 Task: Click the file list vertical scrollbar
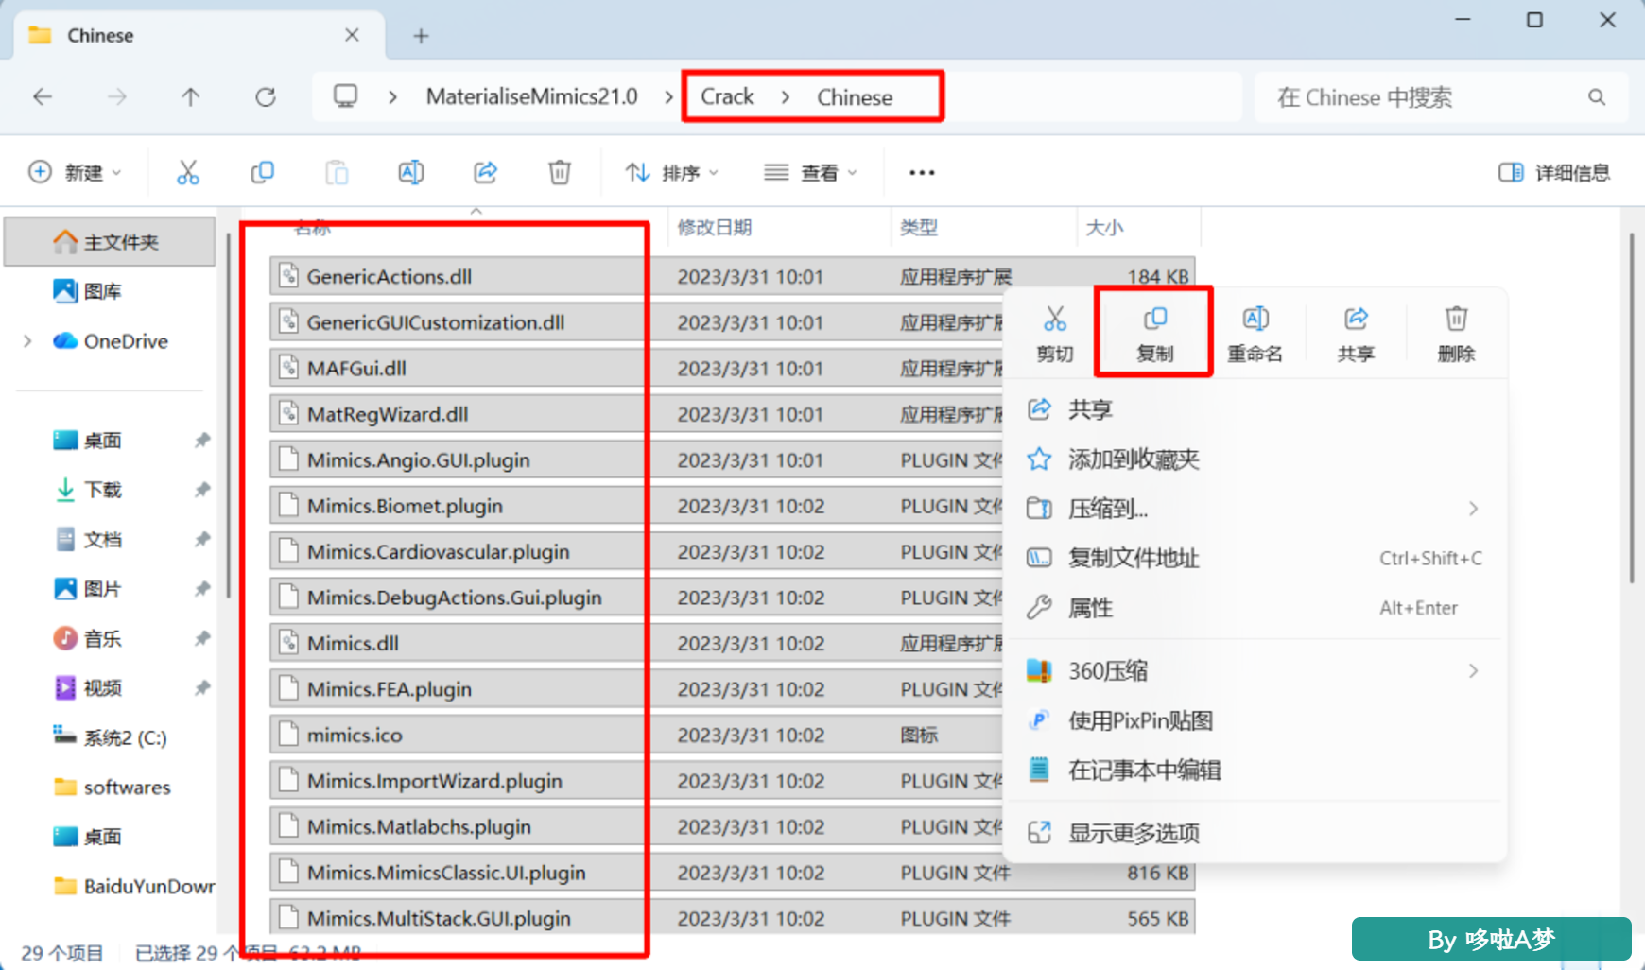click(x=1632, y=408)
